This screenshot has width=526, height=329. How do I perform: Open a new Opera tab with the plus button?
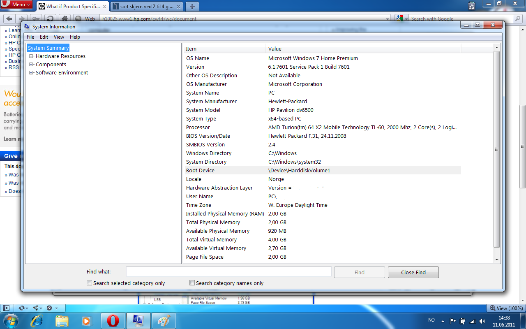tap(192, 7)
